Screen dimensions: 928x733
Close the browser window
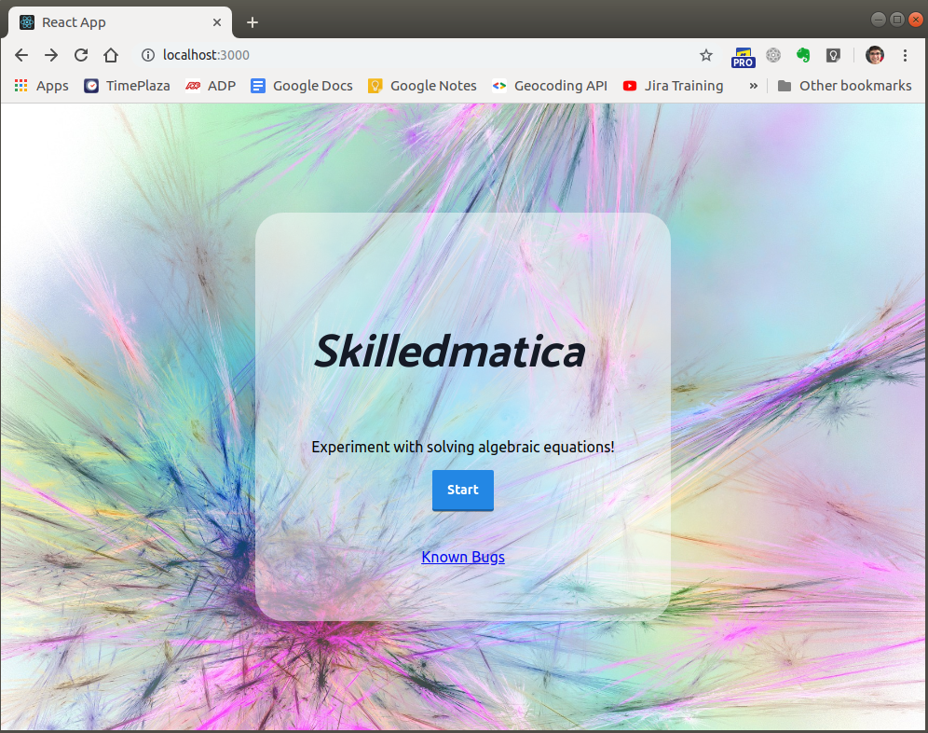pyautogui.click(x=916, y=20)
